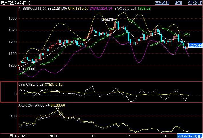Click the 201812 date axis label
This screenshot has width=203, height=138.
tap(23, 136)
